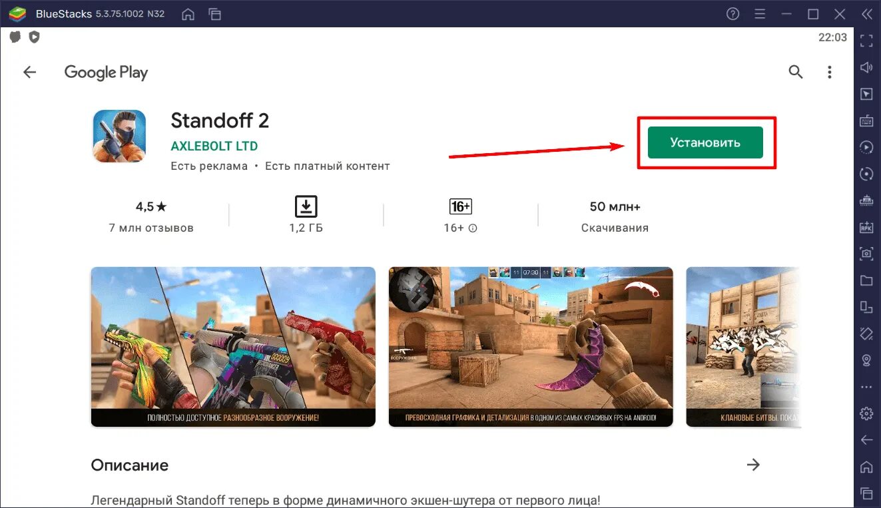Toggle cursor lock icon in sidebar
Screen dimensions: 881x508
click(866, 94)
